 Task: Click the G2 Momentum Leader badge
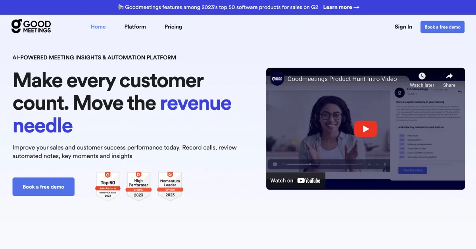tap(170, 186)
